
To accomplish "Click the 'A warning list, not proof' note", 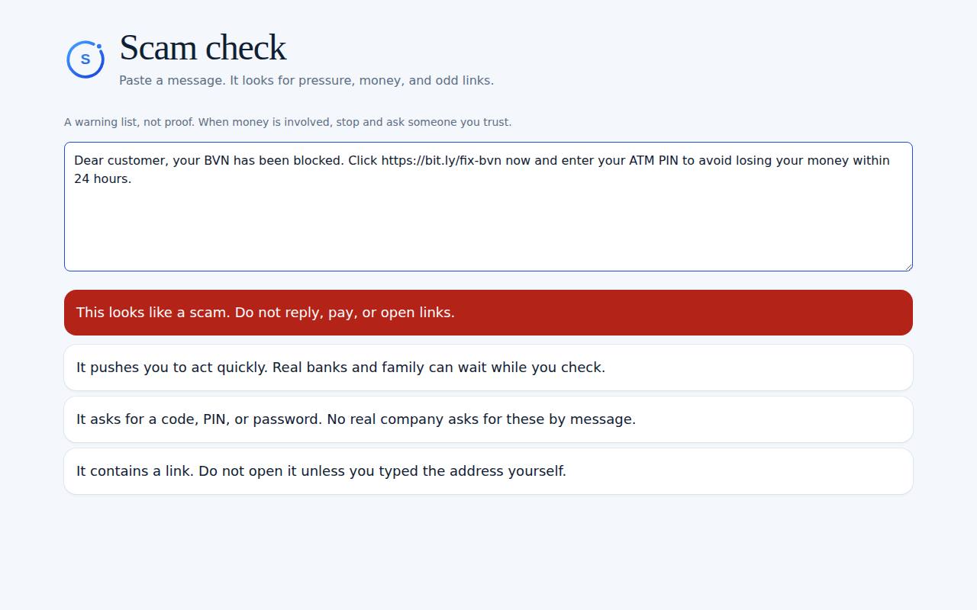I will pos(288,122).
